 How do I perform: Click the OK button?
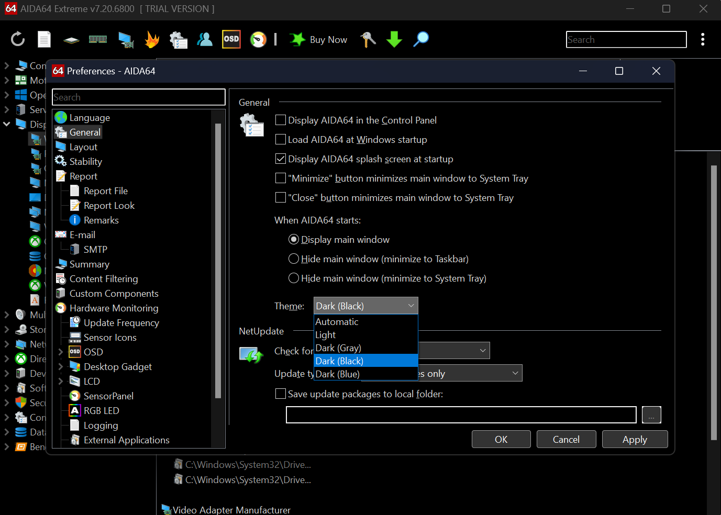click(501, 439)
